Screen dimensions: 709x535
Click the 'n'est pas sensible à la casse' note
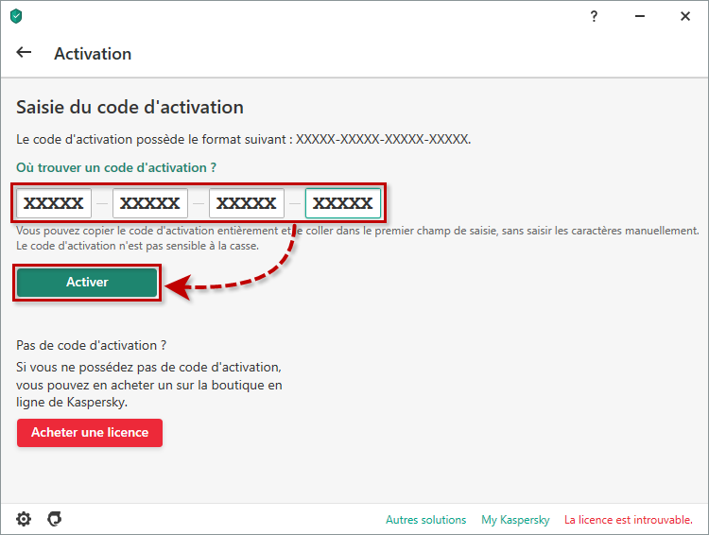click(x=137, y=246)
